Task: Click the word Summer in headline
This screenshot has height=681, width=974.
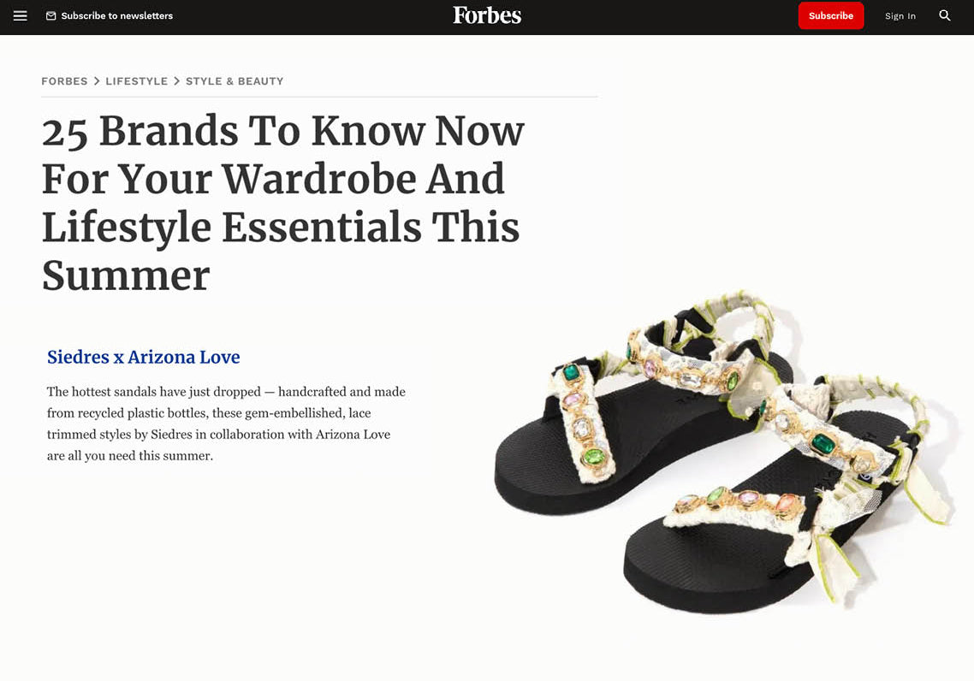Action: tap(126, 275)
